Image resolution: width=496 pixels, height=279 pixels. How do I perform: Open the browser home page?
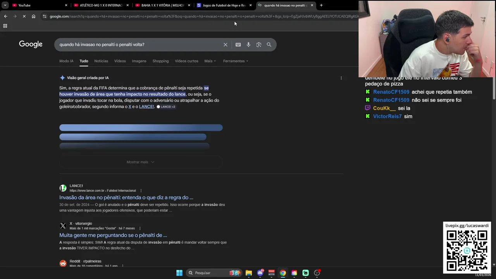pos(34,16)
